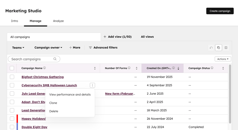
Task: Click the Completed status cell
Action: pos(196,127)
